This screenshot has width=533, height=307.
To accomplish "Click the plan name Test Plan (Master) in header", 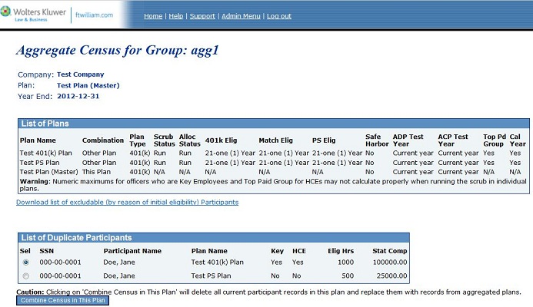I will (x=88, y=85).
